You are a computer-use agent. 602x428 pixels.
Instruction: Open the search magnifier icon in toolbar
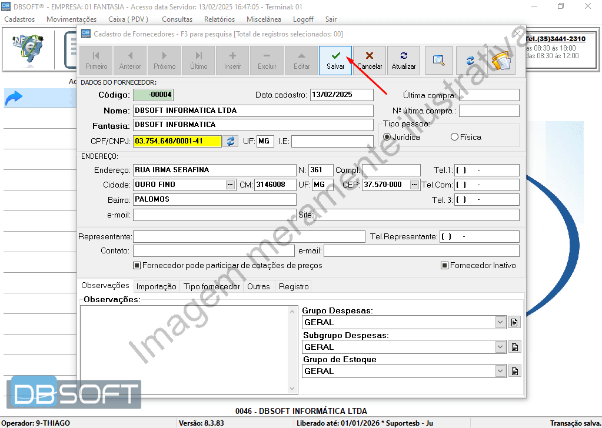[438, 61]
